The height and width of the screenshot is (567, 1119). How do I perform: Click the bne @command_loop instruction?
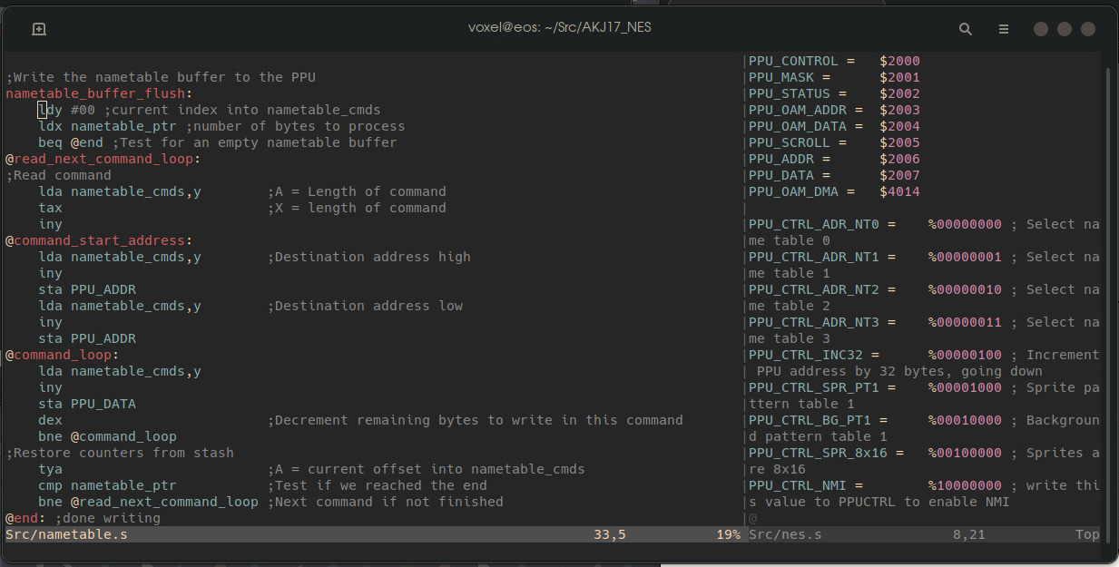[107, 436]
